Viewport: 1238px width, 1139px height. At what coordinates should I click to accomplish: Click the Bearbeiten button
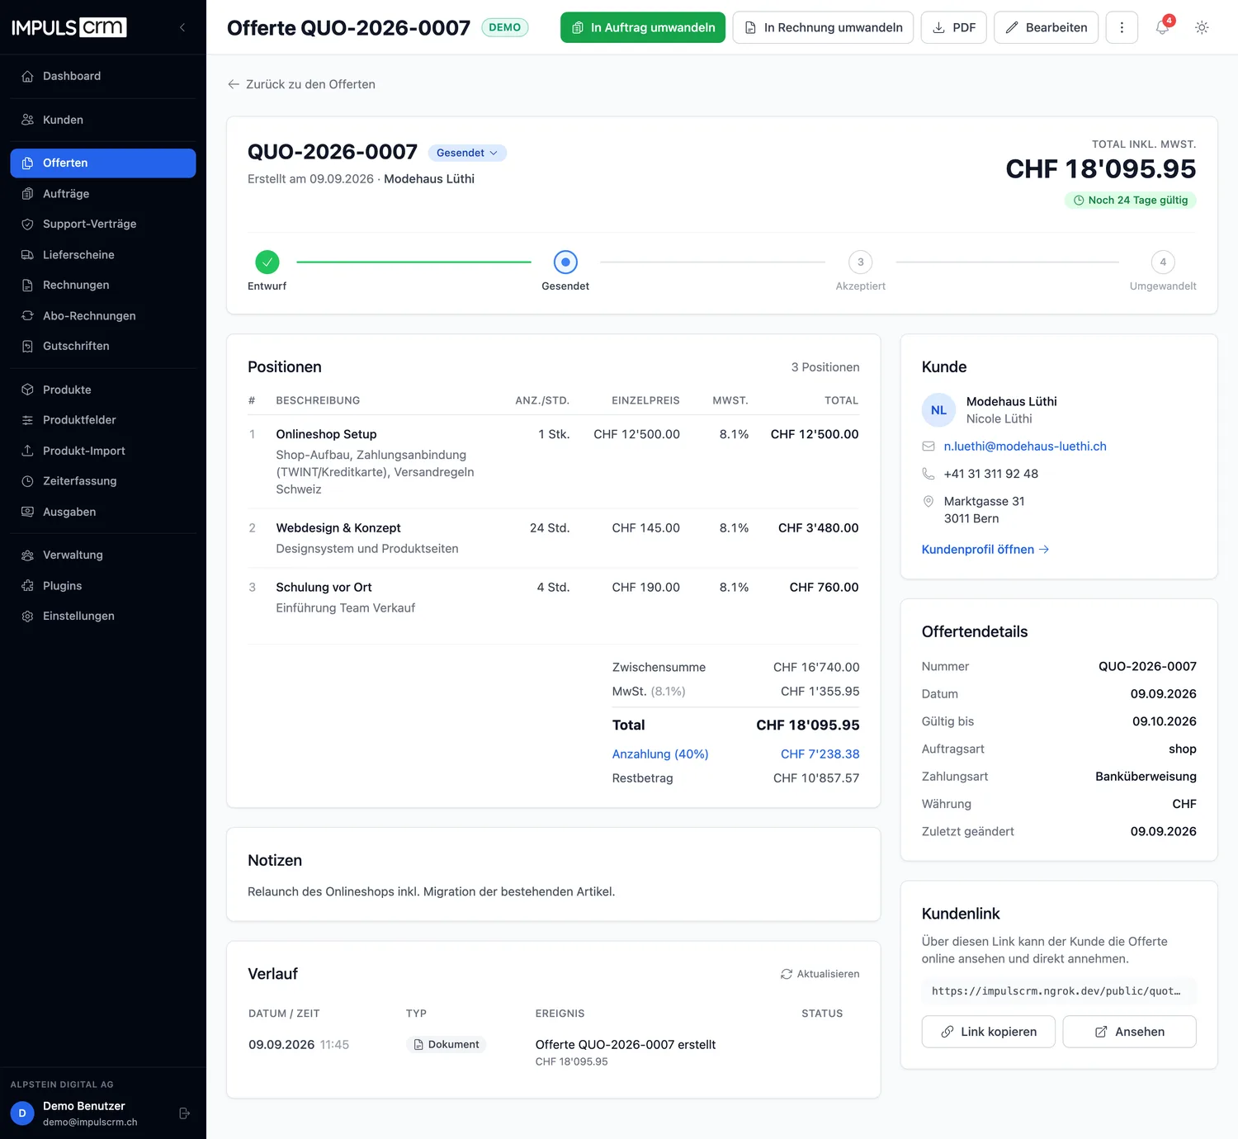pyautogui.click(x=1047, y=27)
